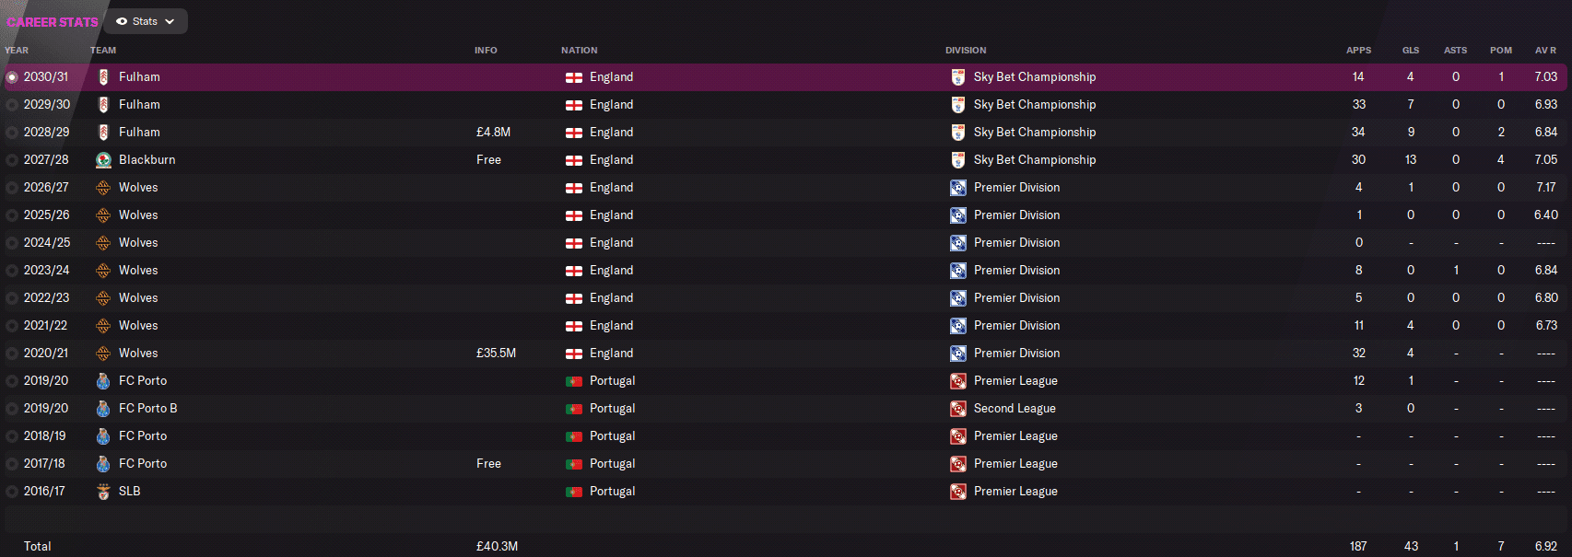The width and height of the screenshot is (1572, 557).
Task: Click the chevron arrow on the Stats dropdown
Action: pyautogui.click(x=170, y=21)
